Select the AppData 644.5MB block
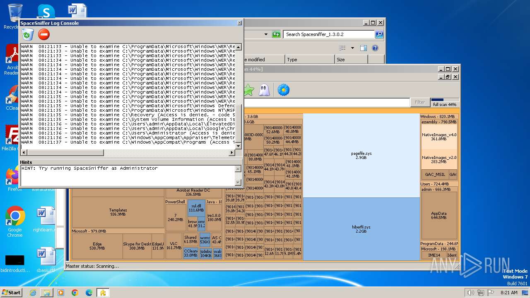Screen dimensions: 530x298 pyautogui.click(x=439, y=216)
